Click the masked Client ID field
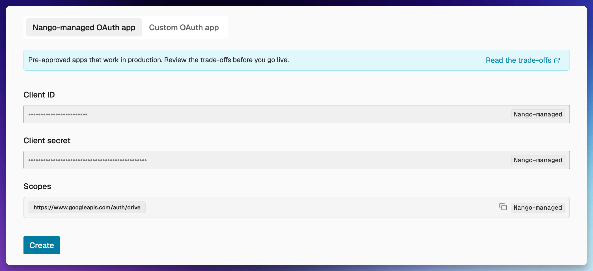The image size is (593, 271). [296, 114]
